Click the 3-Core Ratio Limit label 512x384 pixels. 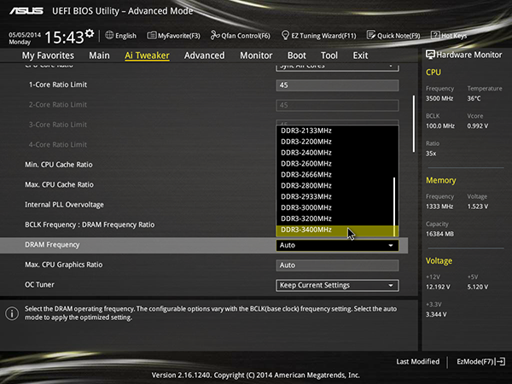coord(58,125)
